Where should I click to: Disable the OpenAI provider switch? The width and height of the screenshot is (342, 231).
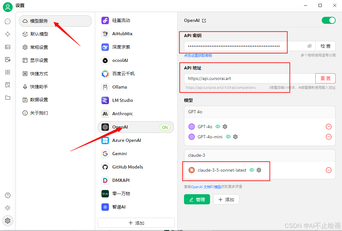pos(328,20)
